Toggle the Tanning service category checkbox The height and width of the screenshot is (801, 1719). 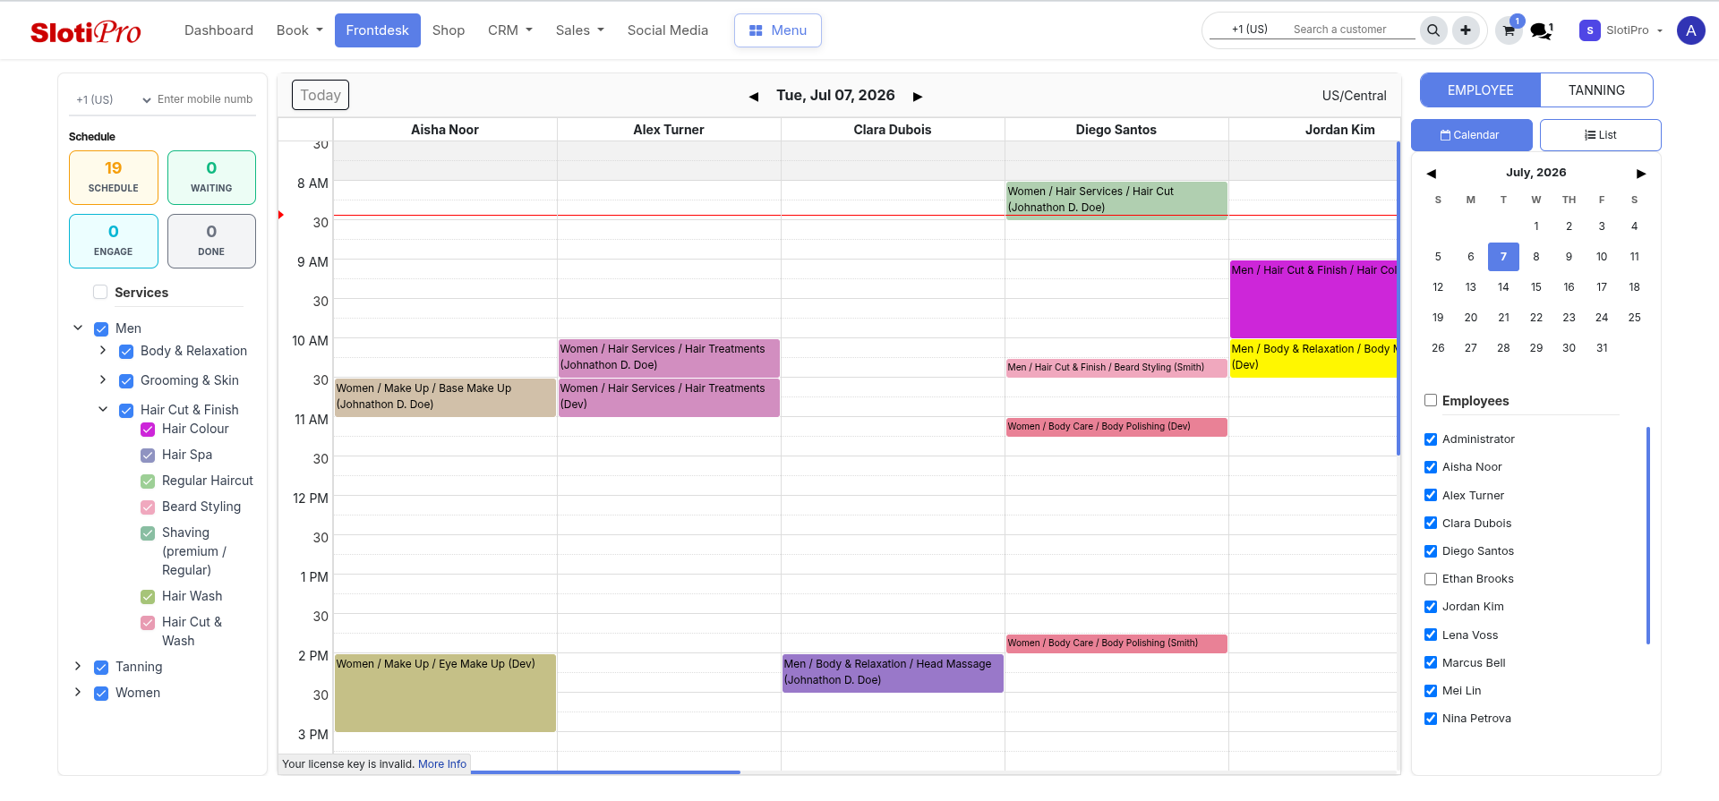click(x=101, y=668)
